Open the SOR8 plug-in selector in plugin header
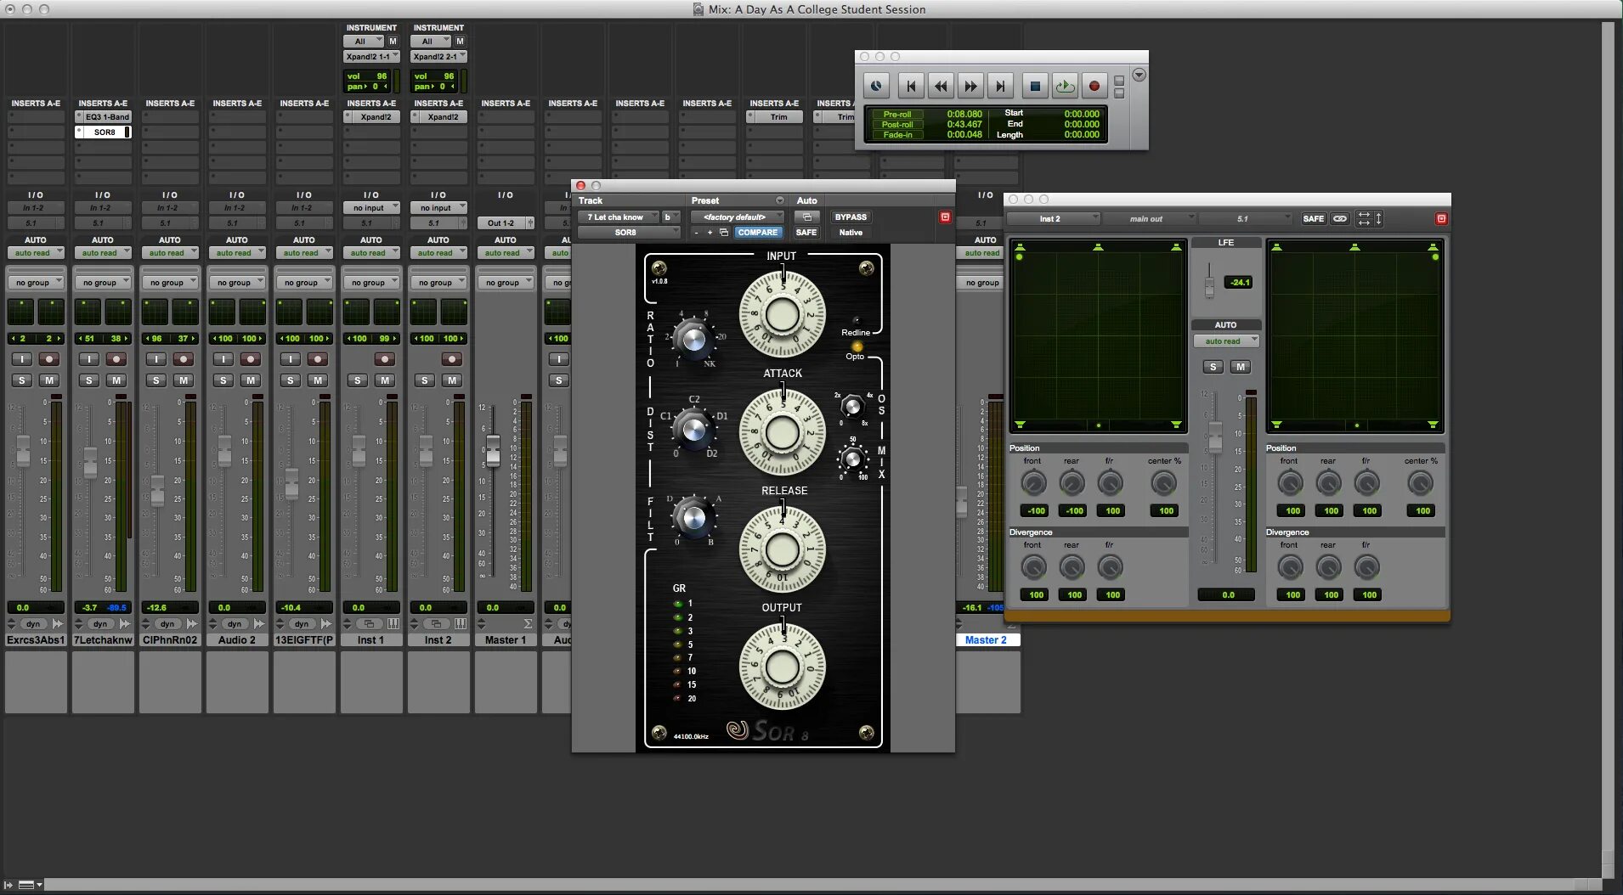Image resolution: width=1623 pixels, height=895 pixels. (629, 233)
